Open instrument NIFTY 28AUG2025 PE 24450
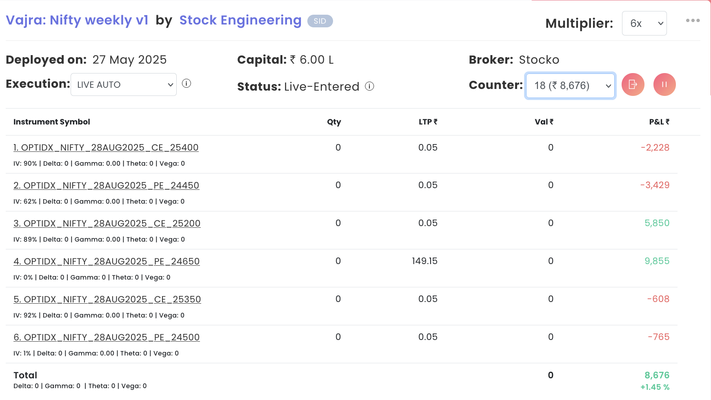The image size is (711, 400). [x=106, y=185]
